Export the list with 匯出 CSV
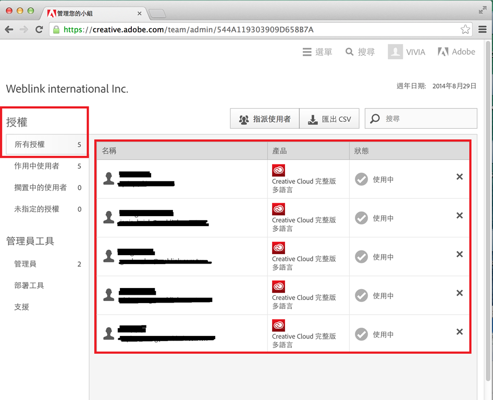Image resolution: width=493 pixels, height=400 pixels. [329, 119]
